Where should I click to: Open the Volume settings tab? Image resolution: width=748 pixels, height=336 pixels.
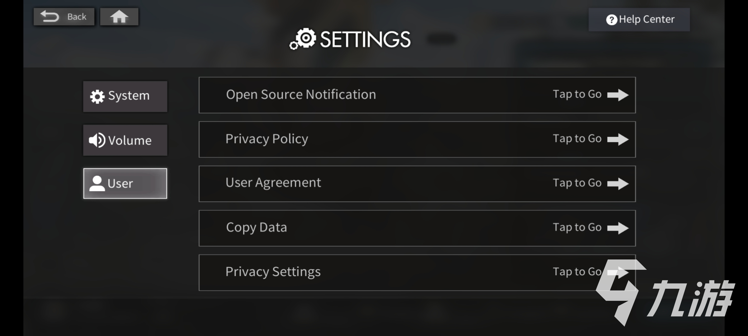pyautogui.click(x=125, y=140)
